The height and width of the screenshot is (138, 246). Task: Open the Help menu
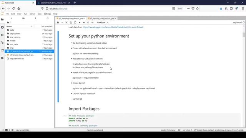pos(55,14)
